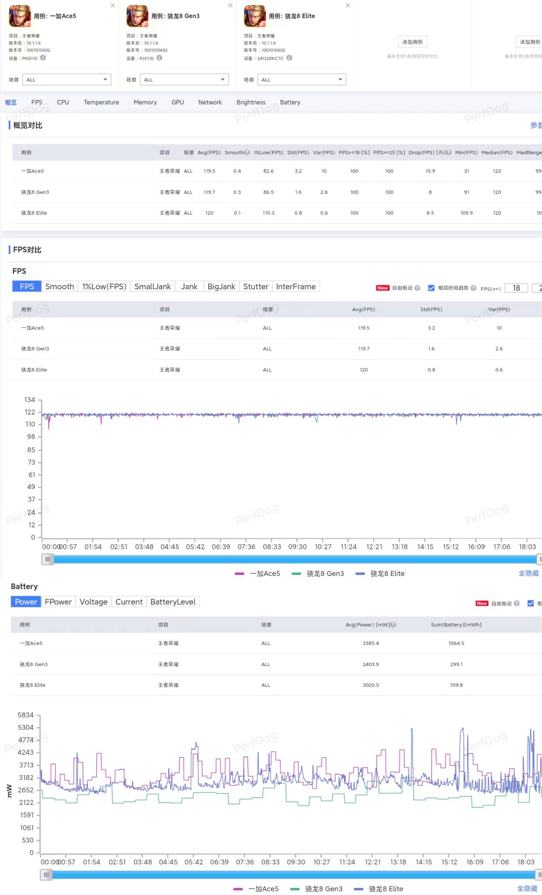Toggle the checkbox in the Battery section header
The width and height of the screenshot is (542, 895).
tap(531, 604)
